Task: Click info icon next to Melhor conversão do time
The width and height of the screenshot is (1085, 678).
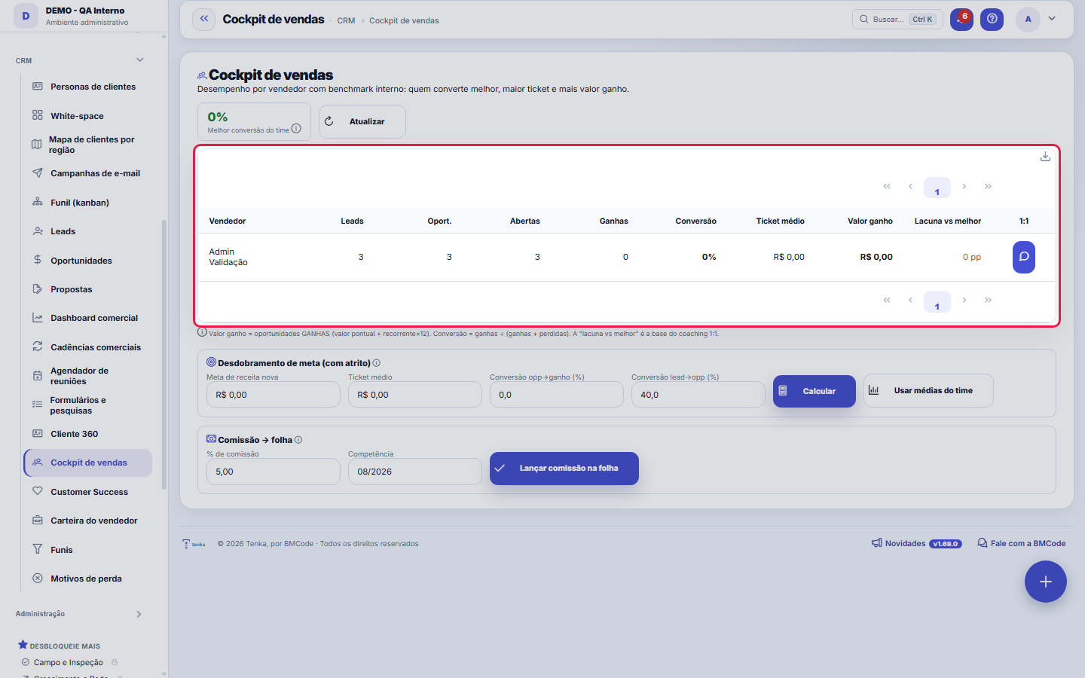Action: [296, 129]
